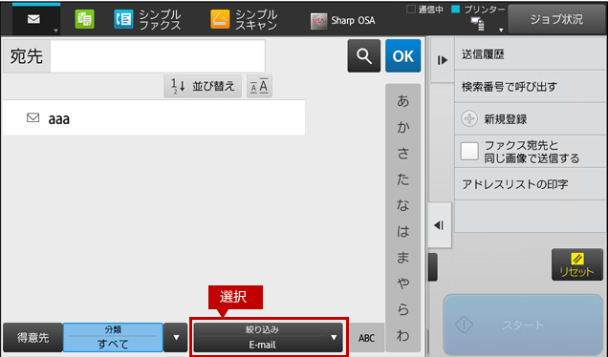The width and height of the screenshot is (608, 357).
Task: Open dropdown arrow next to 分類 すべて
Action: [x=176, y=337]
